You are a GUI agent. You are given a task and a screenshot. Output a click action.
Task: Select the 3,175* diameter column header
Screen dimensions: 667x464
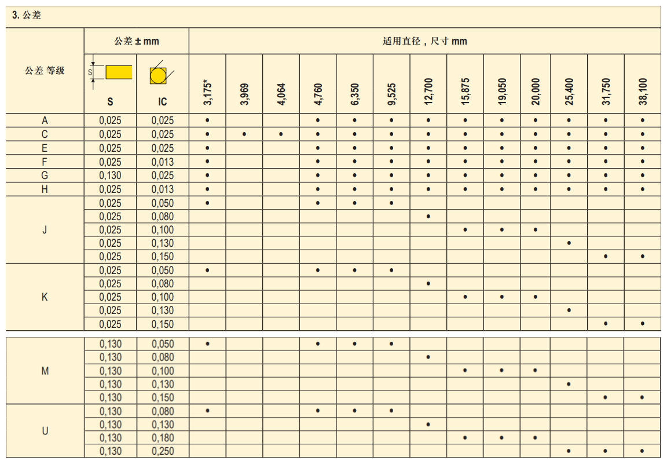tap(207, 93)
